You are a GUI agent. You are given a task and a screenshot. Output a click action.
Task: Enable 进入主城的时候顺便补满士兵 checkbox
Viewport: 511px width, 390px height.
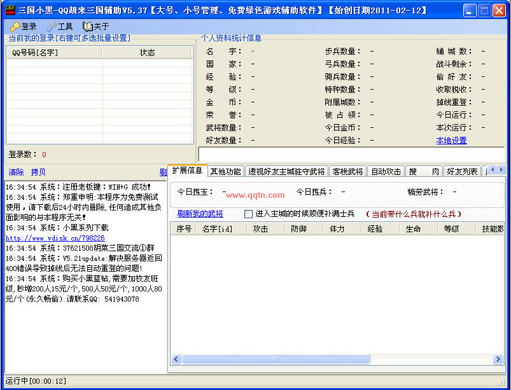[x=249, y=214]
